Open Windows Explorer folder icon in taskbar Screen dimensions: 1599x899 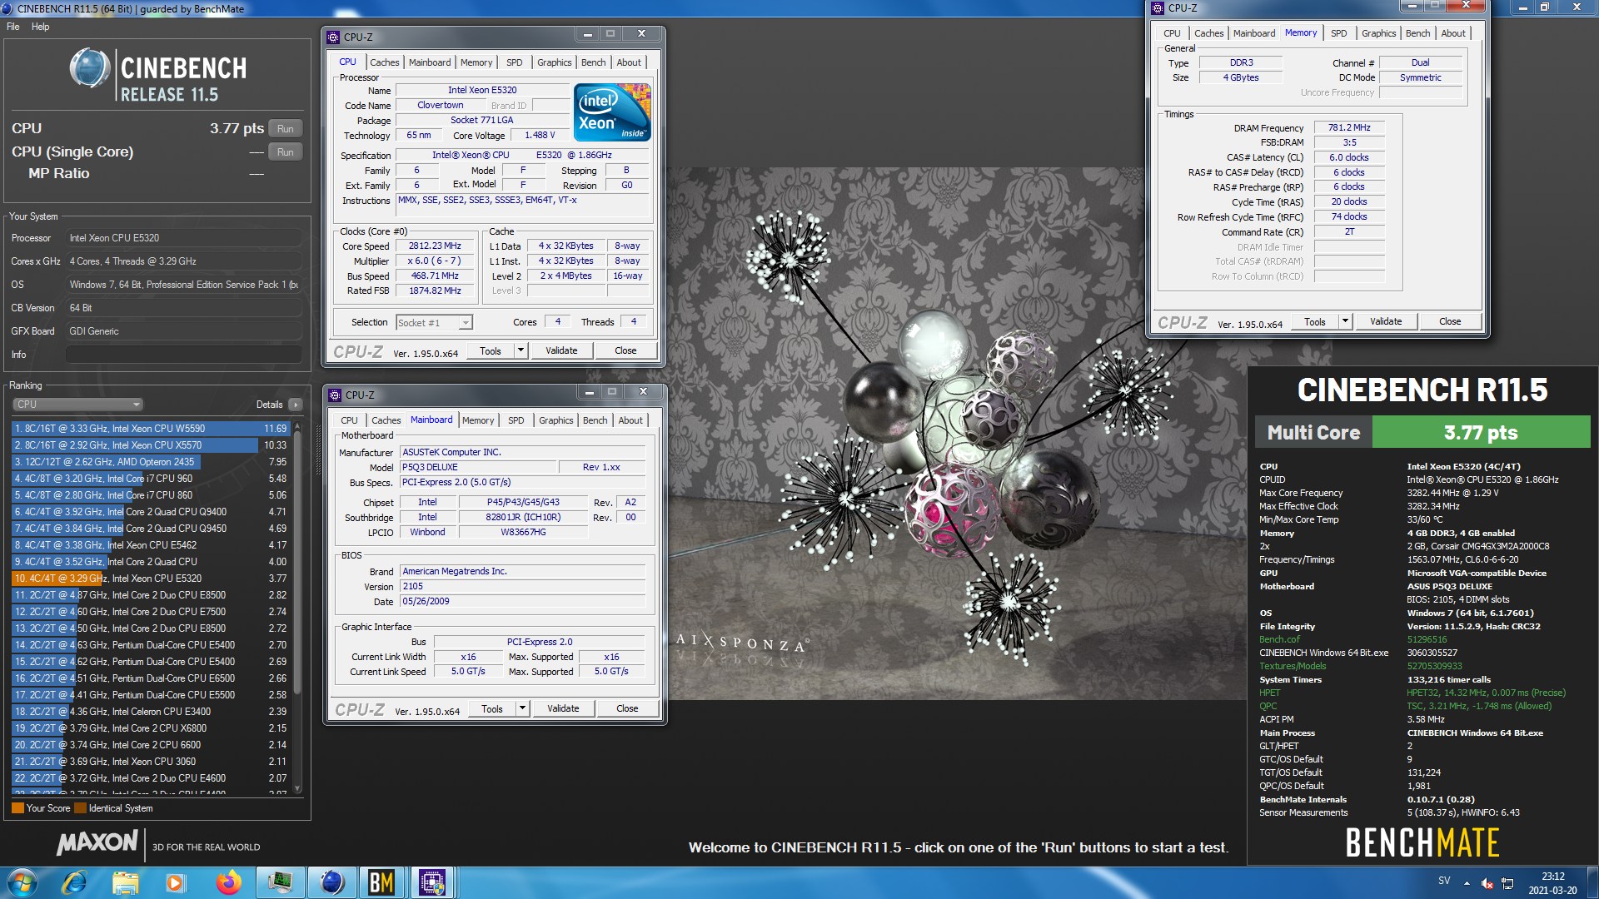126,882
